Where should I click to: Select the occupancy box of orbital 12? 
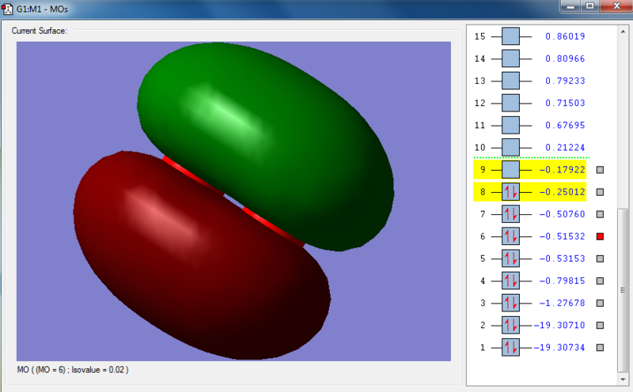pyautogui.click(x=510, y=103)
